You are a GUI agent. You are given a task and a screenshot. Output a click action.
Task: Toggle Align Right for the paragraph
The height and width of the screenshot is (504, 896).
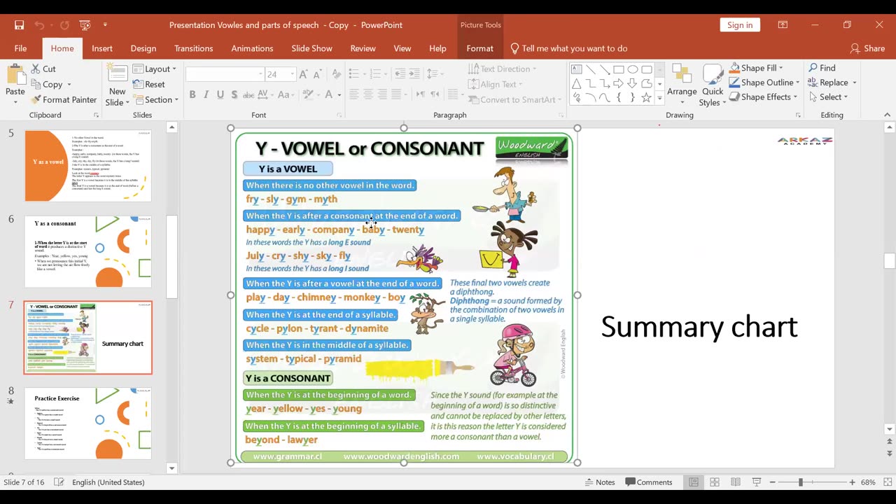point(382,94)
